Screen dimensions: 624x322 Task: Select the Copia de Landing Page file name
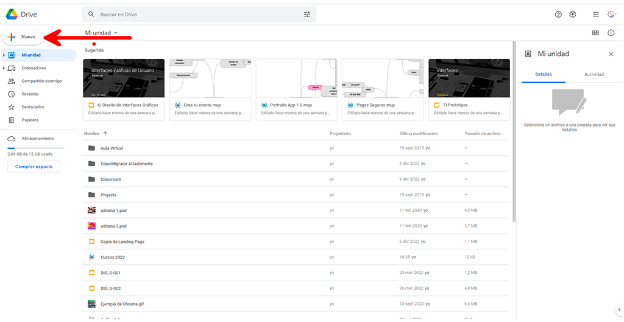click(122, 242)
